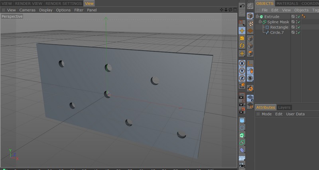Viewport: 319px width, 170px height.
Task: Click the Toggle Active View icon
Action: (x=235, y=10)
